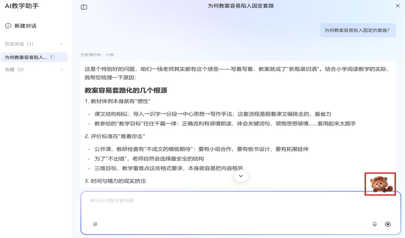This screenshot has height=238, width=405.
Task: Click the paperclip attachment icon
Action: tap(95, 224)
